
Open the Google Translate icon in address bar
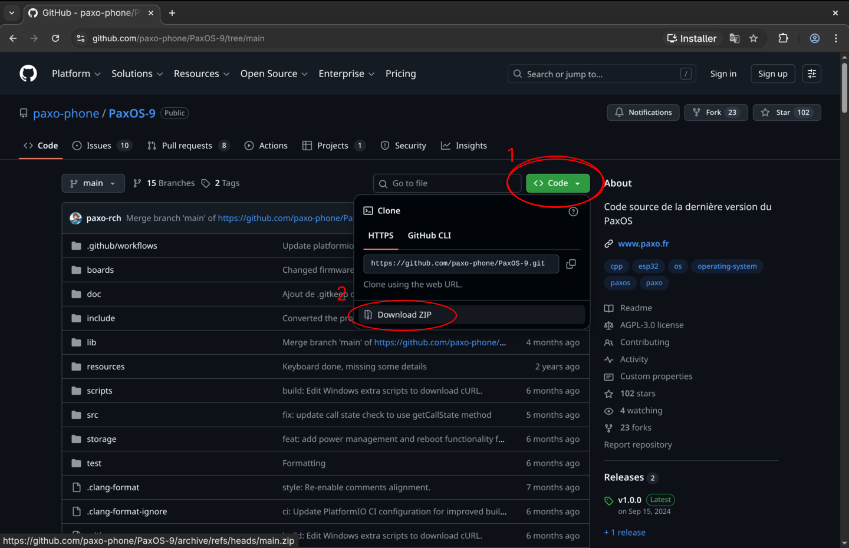(x=735, y=38)
